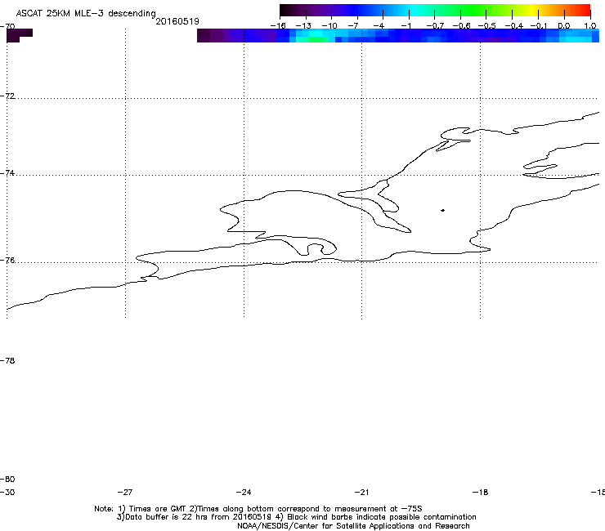
Task: Click the color bar label '-10'
Action: pyautogui.click(x=329, y=26)
